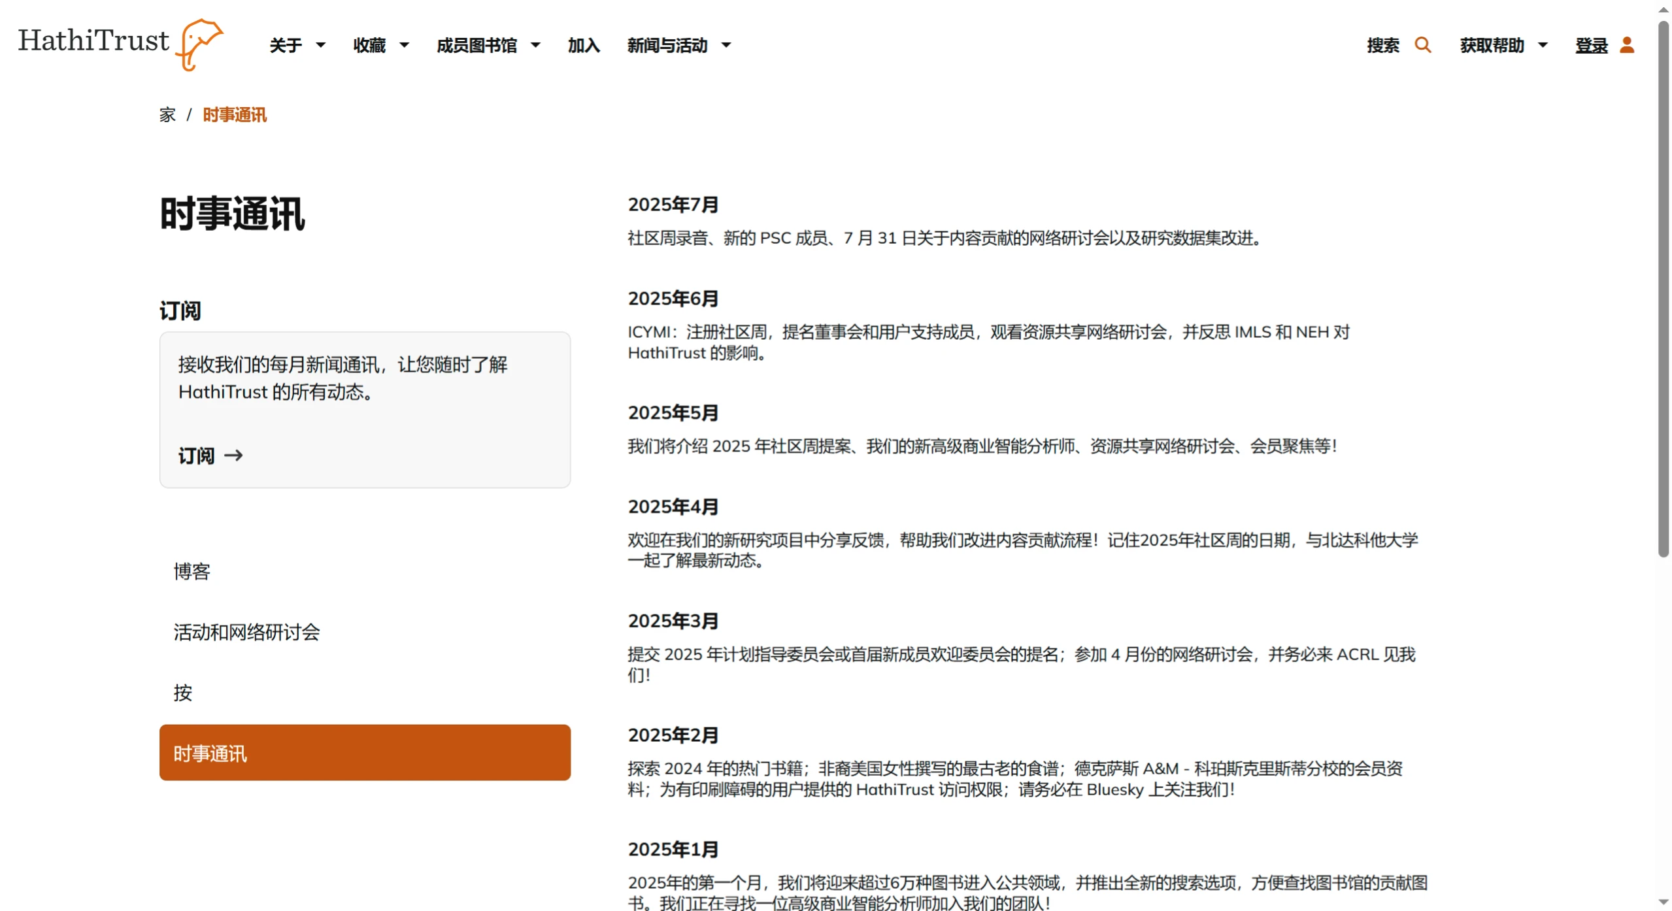Screen dimensions: 1672x911
Task: Open the 2025年5月 newsletter
Action: [x=673, y=413]
